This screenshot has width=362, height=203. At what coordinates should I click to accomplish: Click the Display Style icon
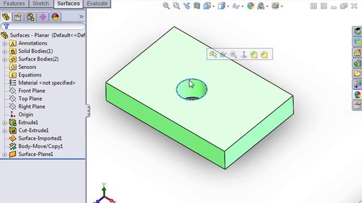(x=221, y=6)
